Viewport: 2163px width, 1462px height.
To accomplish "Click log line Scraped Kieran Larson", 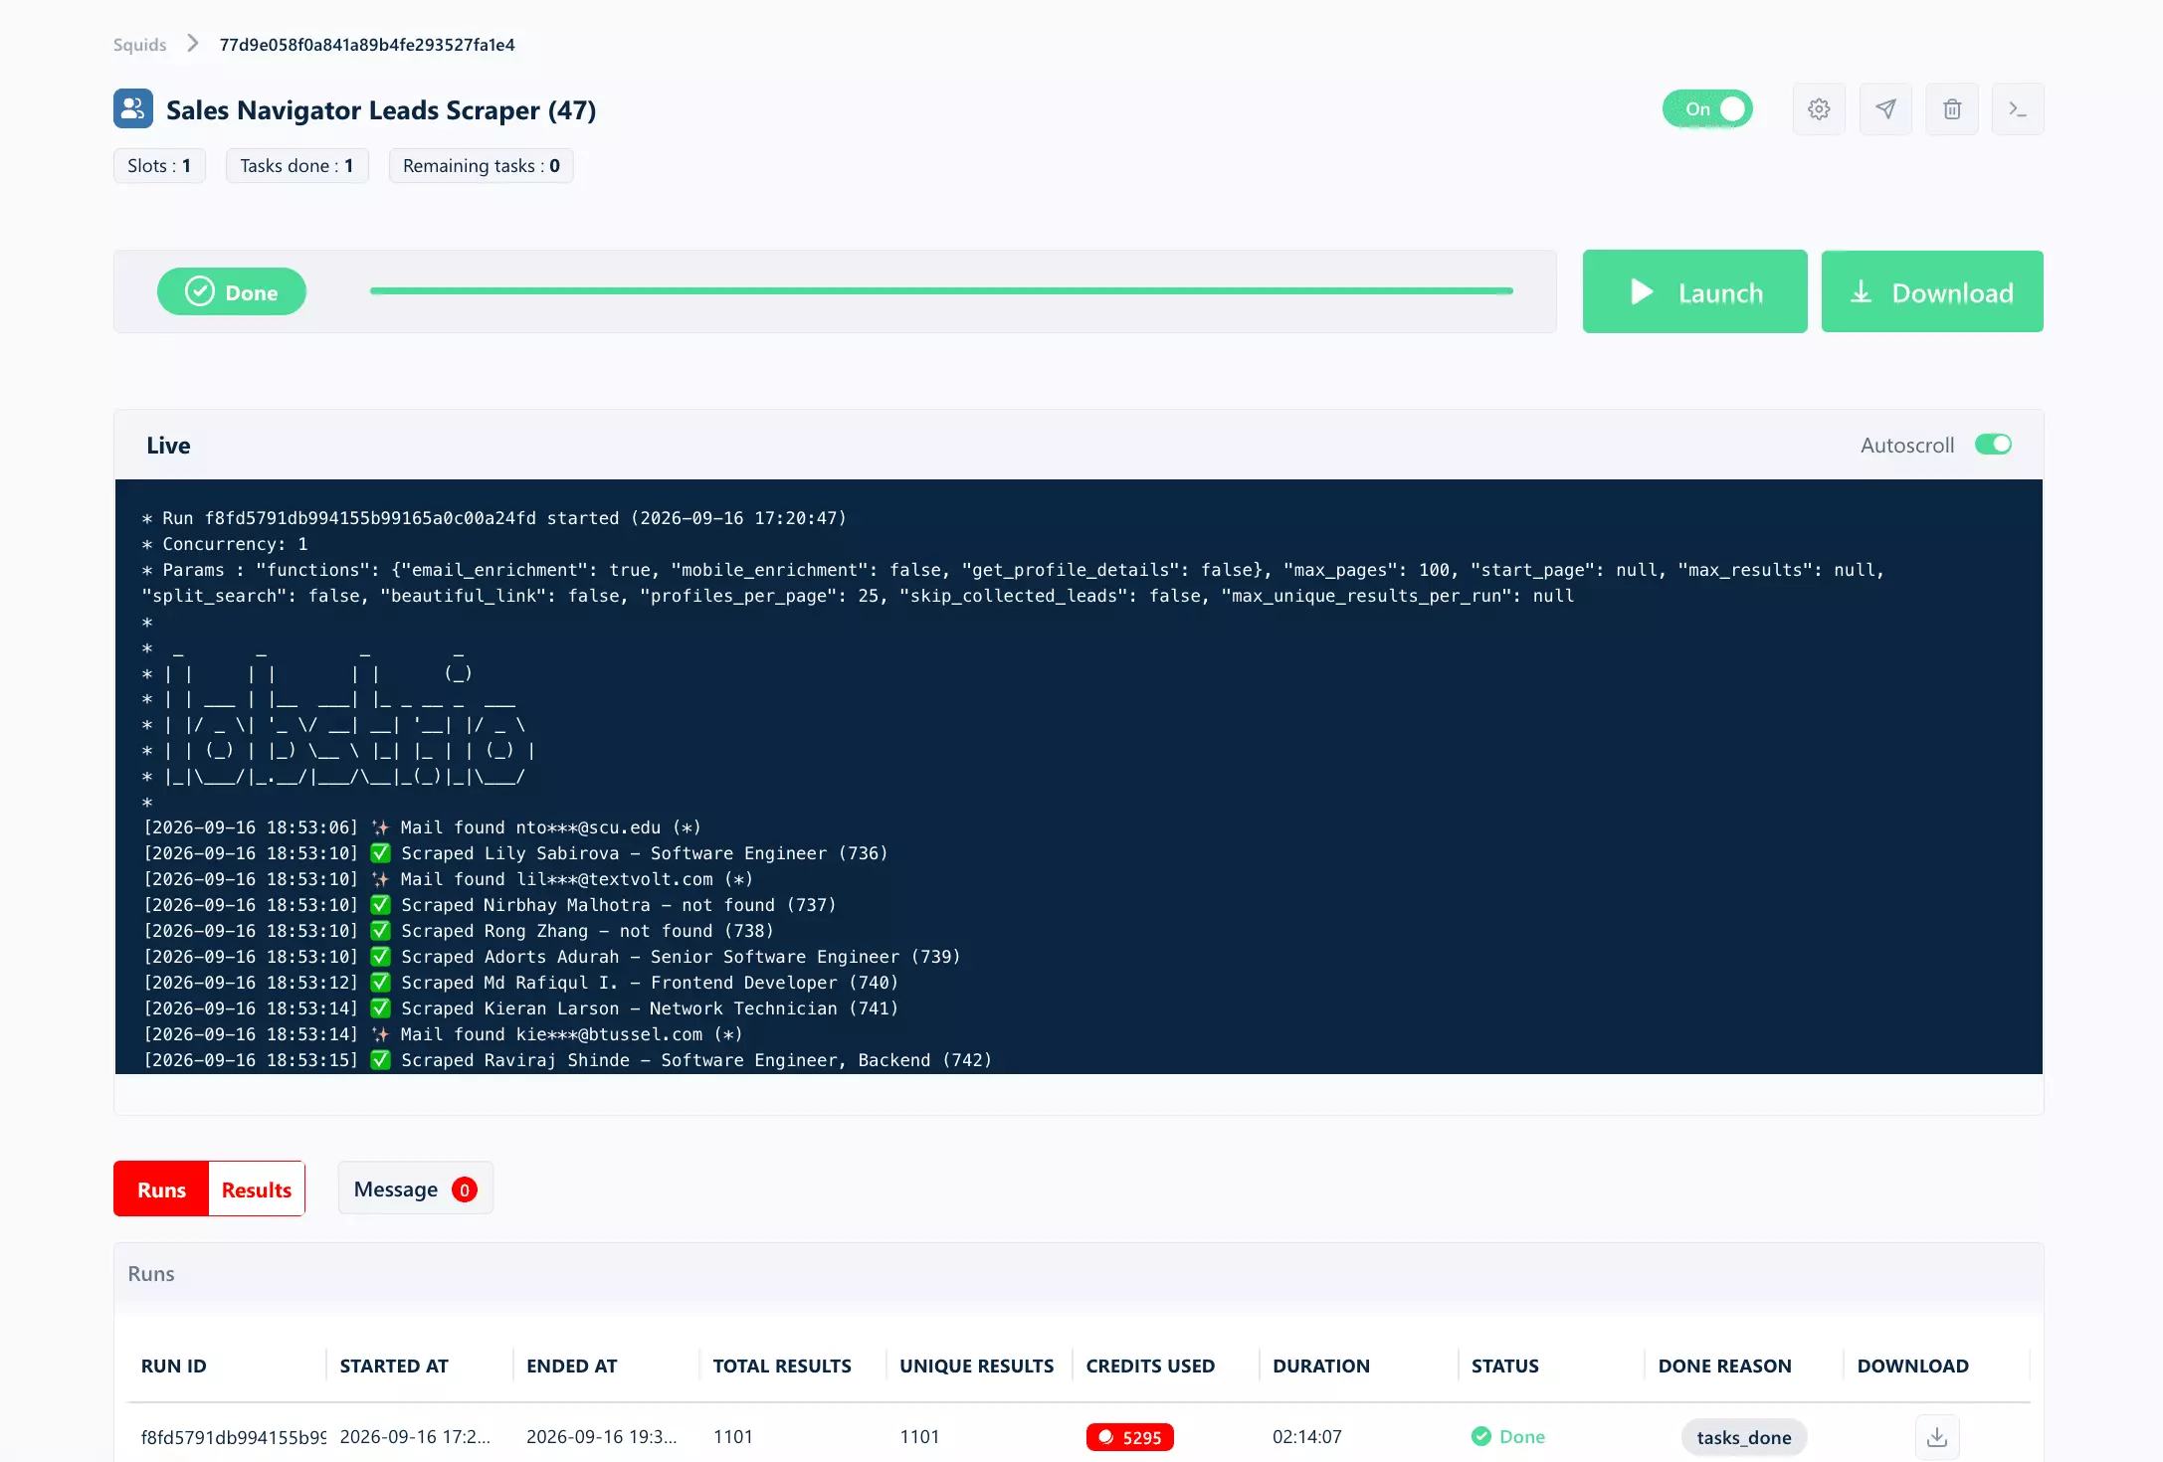I will pyautogui.click(x=521, y=1008).
